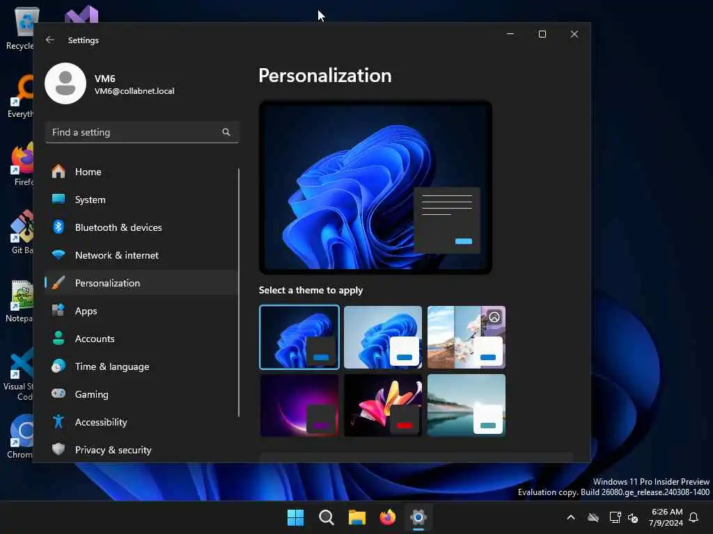
Task: Open System settings page
Action: point(141,200)
